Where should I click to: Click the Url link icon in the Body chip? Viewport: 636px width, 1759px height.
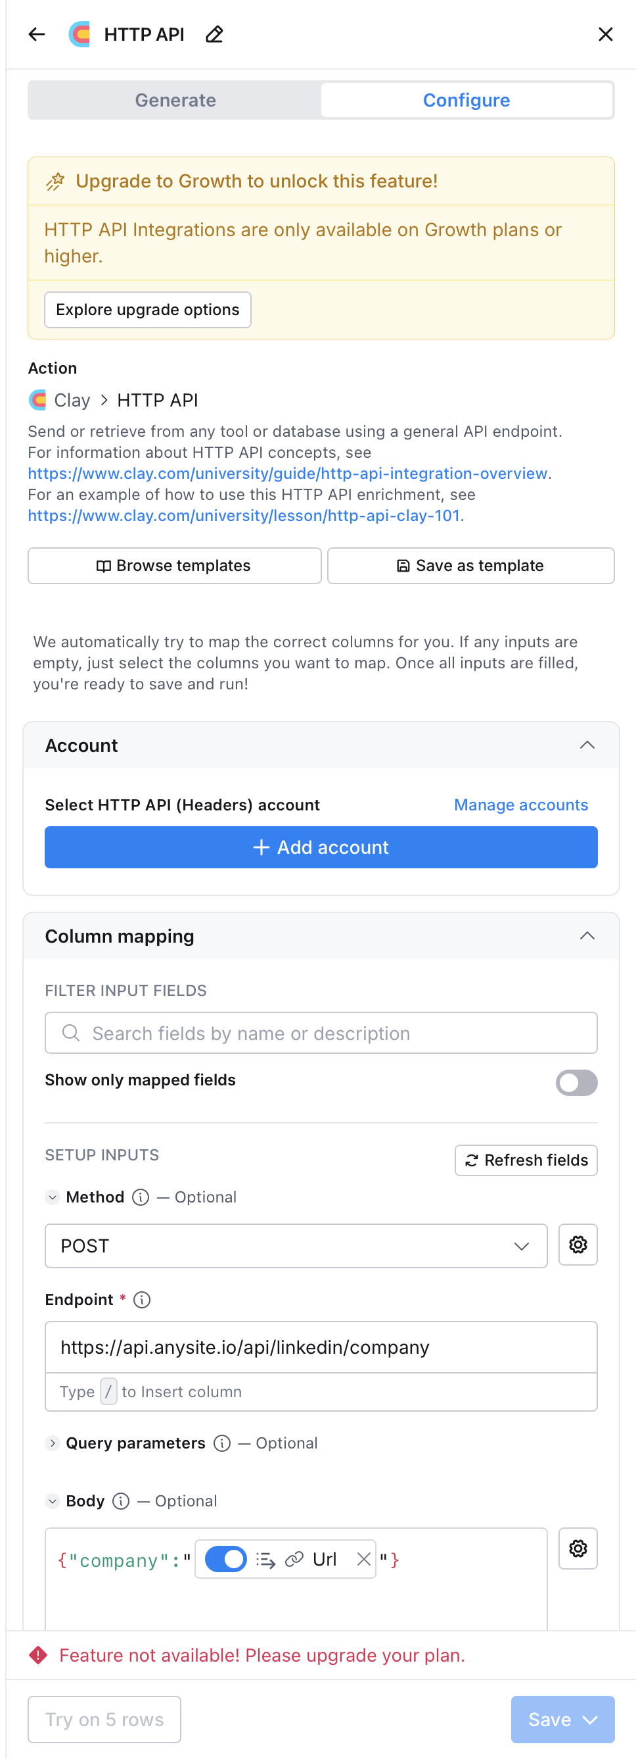(295, 1559)
